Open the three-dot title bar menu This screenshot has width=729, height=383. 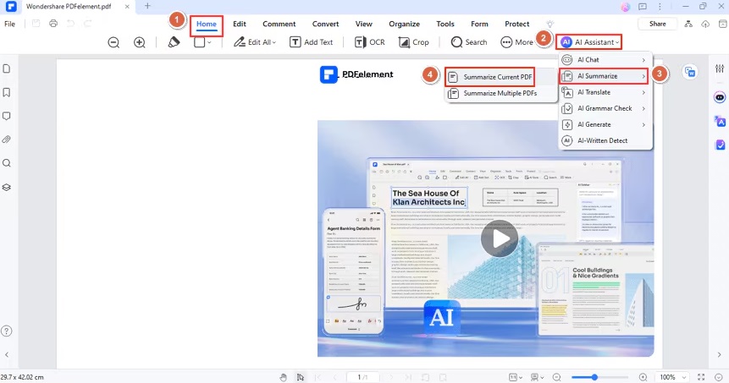point(660,7)
